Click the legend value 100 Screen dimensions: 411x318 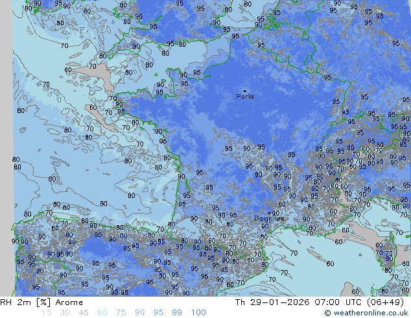198,313
